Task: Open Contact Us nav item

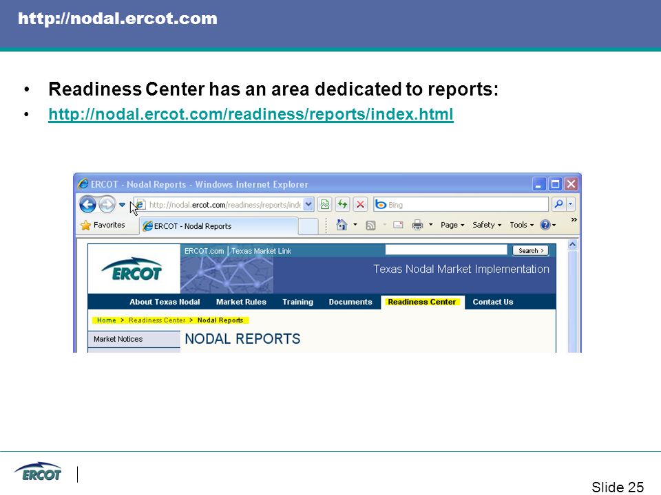Action: (x=493, y=302)
